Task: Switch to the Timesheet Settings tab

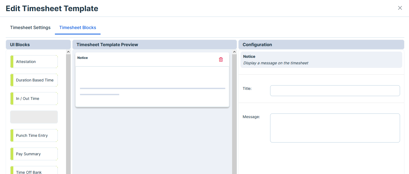Action: pyautogui.click(x=30, y=28)
